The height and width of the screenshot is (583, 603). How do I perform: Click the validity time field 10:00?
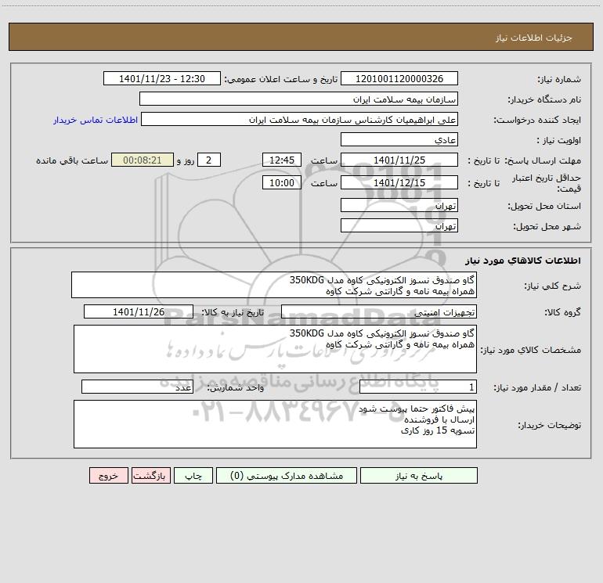[x=281, y=182]
